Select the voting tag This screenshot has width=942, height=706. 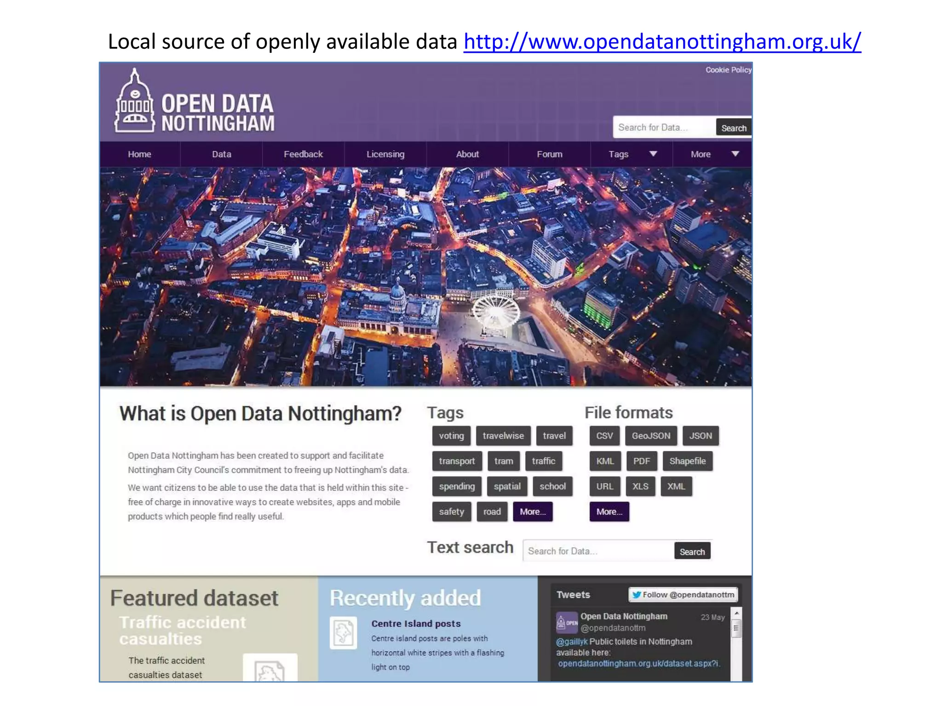point(451,436)
